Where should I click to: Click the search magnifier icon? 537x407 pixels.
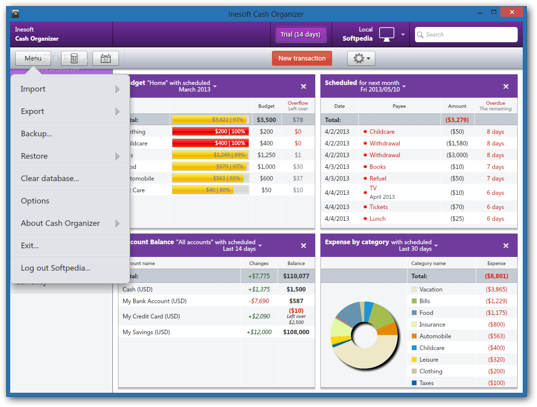[420, 35]
